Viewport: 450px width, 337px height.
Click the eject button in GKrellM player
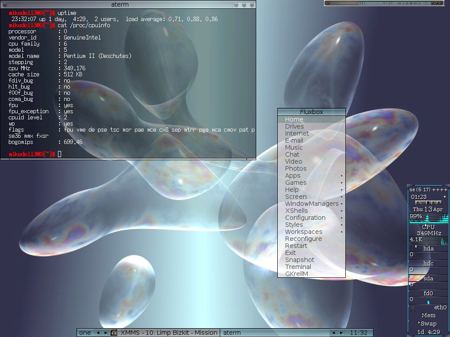[x=439, y=202]
